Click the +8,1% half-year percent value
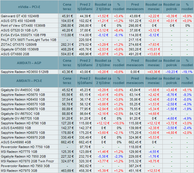The image size is (194, 173). click(187, 90)
